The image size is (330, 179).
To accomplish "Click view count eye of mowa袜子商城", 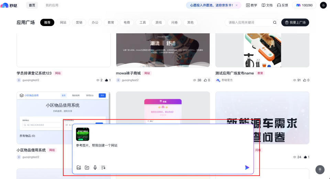I will [x=195, y=80].
